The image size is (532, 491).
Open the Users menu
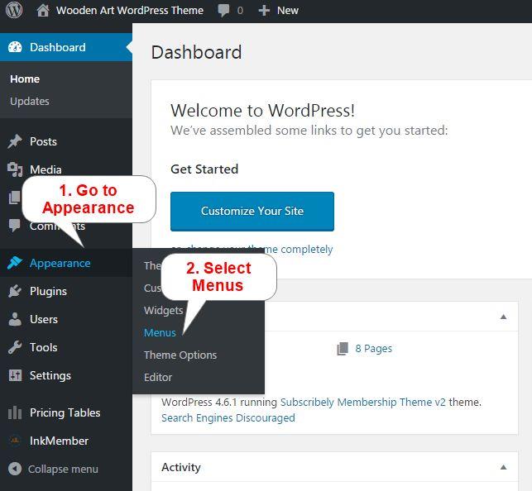[44, 319]
